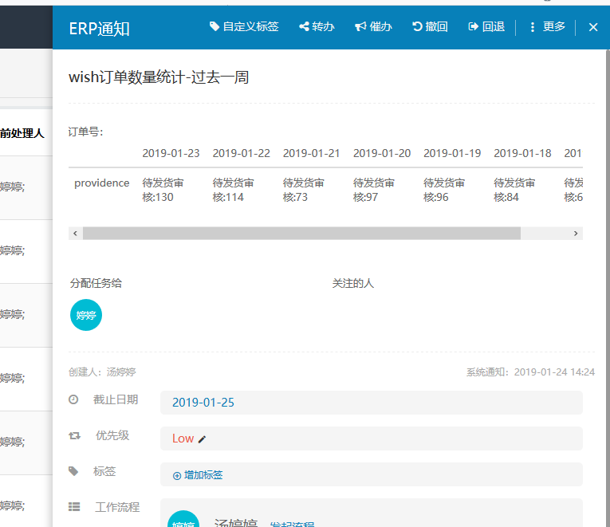Click the 发起流程 link
The height and width of the screenshot is (527, 610).
tap(292, 525)
